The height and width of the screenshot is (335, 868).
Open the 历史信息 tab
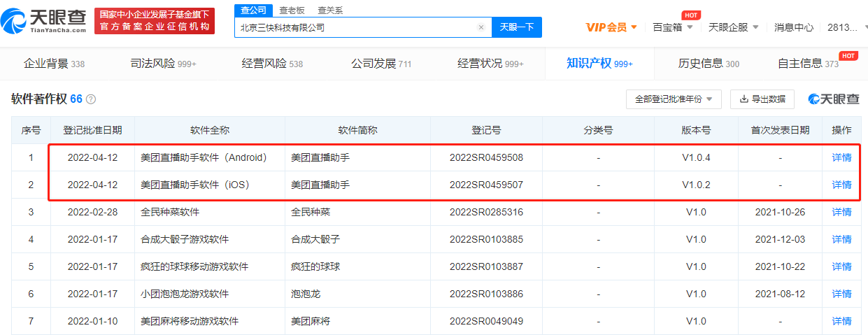point(708,64)
